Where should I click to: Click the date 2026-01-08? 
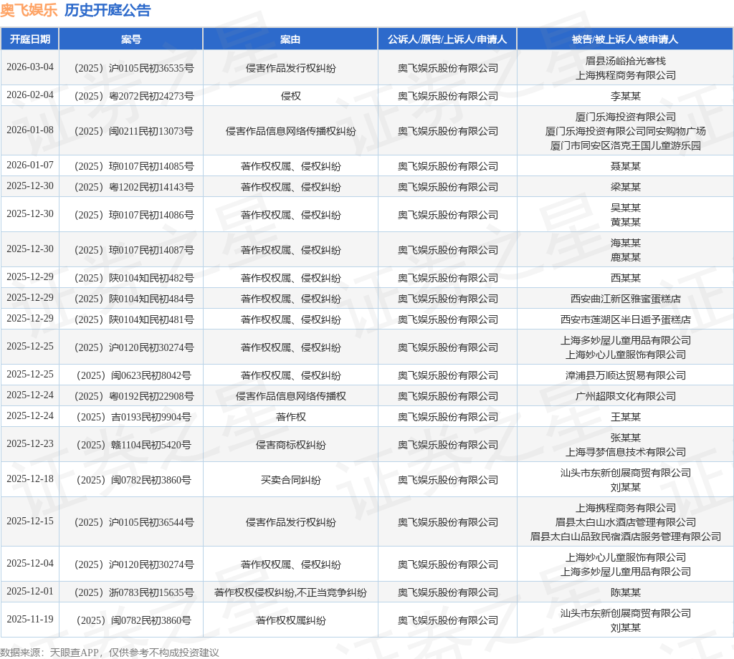[30, 130]
